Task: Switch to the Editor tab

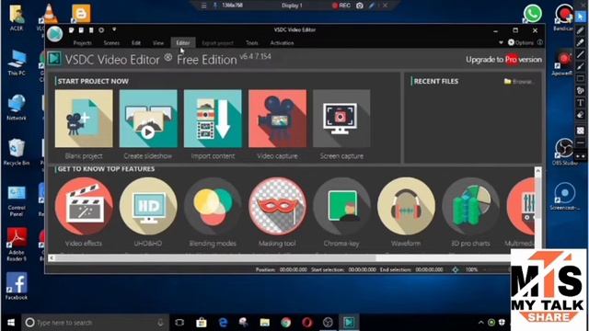Action: (183, 43)
